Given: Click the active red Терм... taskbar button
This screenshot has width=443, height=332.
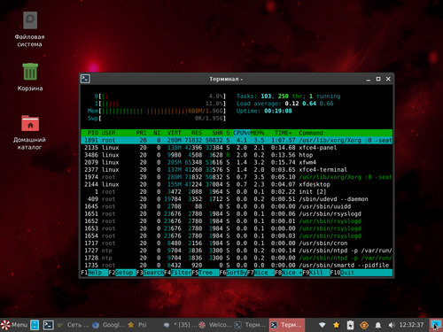Looking at the screenshot, I should point(287,325).
